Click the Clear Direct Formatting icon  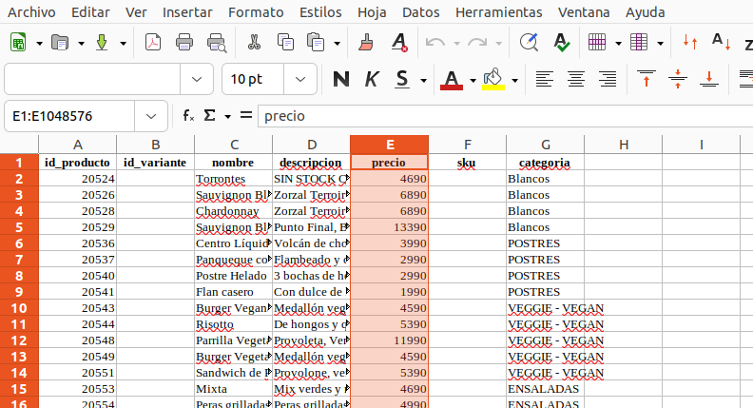(x=399, y=43)
